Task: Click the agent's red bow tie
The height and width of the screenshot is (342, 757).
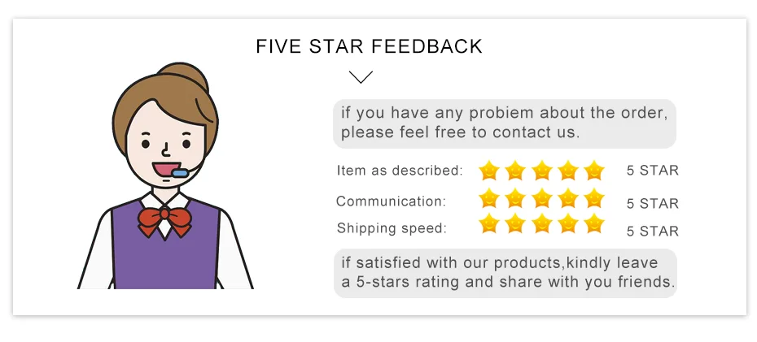Action: click(x=164, y=221)
